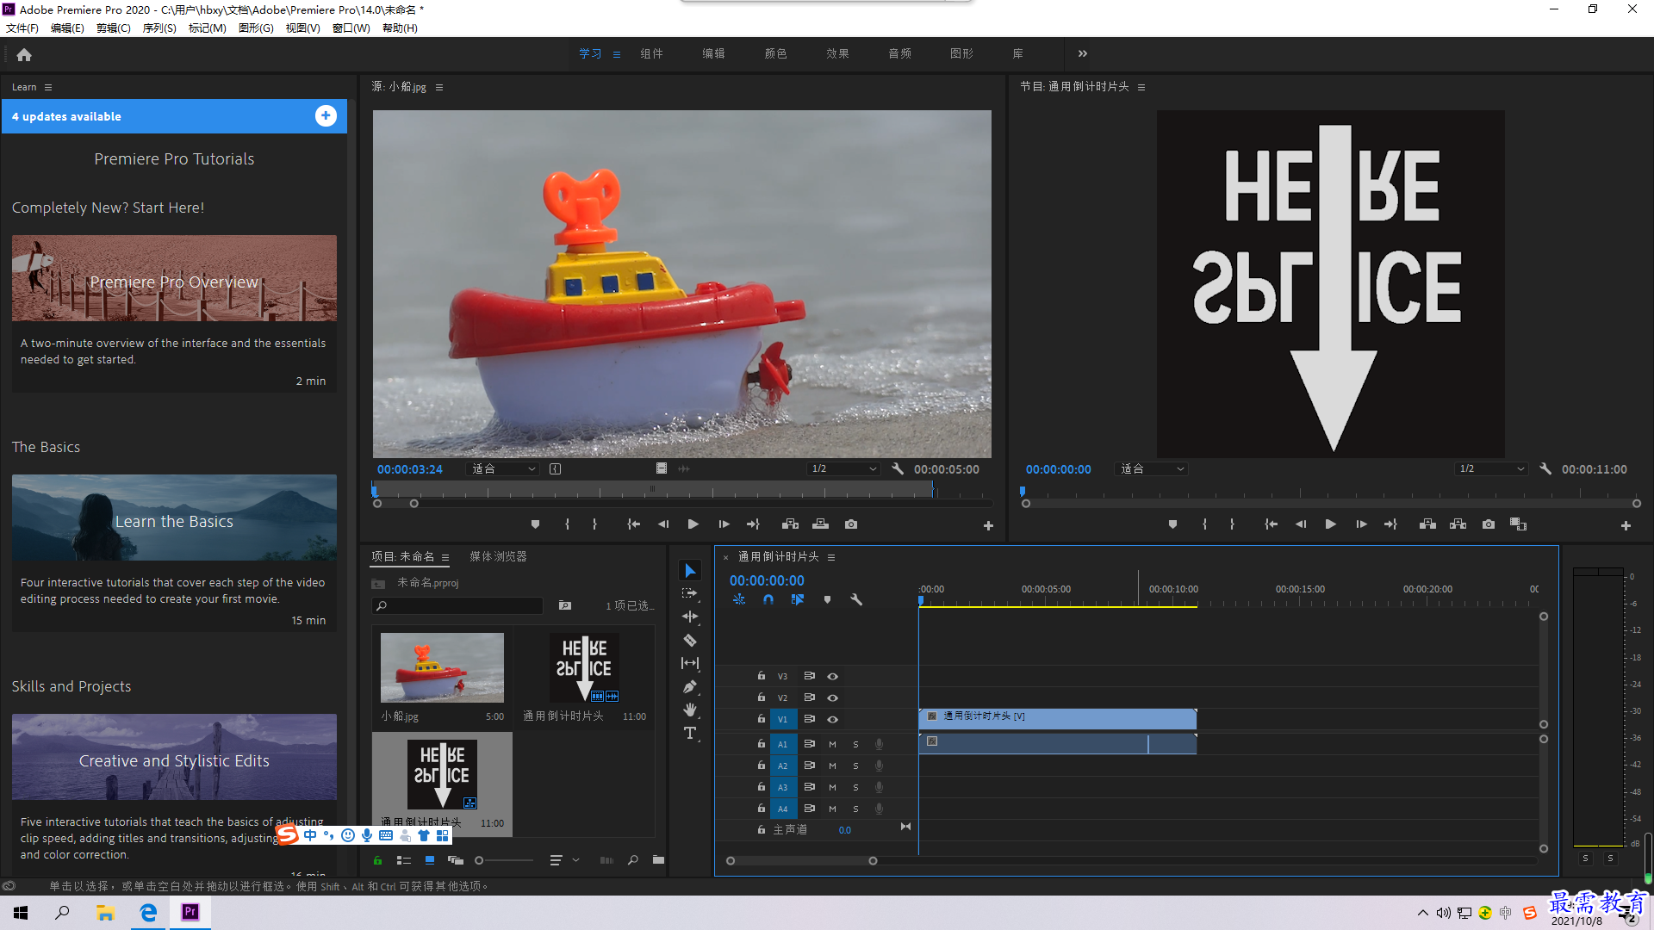Switch to 颜色 workspace tab
This screenshot has width=1654, height=930.
click(x=775, y=53)
